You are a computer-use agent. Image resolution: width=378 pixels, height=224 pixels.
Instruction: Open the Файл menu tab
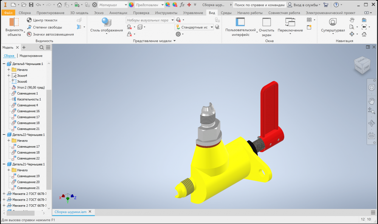8,13
